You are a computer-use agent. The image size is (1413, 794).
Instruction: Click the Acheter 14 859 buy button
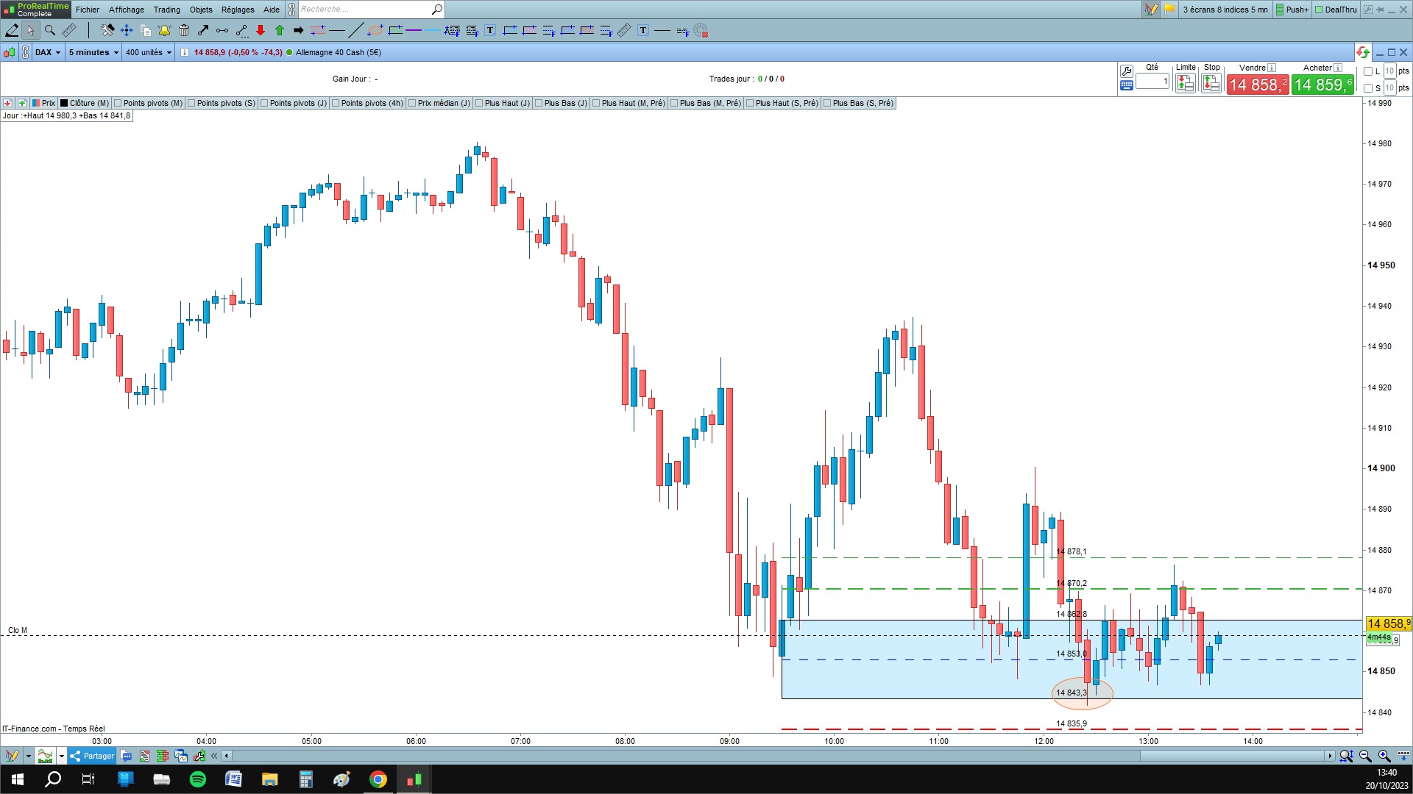(1322, 85)
